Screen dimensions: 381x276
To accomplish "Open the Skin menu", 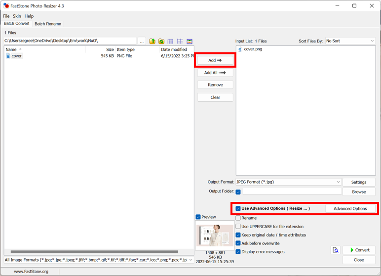I will (x=17, y=16).
